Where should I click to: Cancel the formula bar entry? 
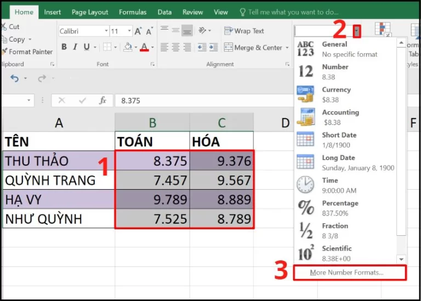[x=62, y=100]
